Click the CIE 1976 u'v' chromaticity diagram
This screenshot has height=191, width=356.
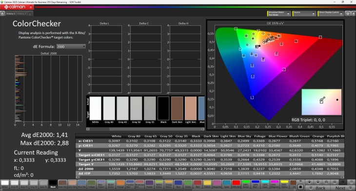275,75
